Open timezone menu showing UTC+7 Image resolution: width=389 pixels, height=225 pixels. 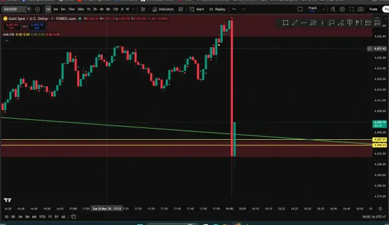(373, 217)
